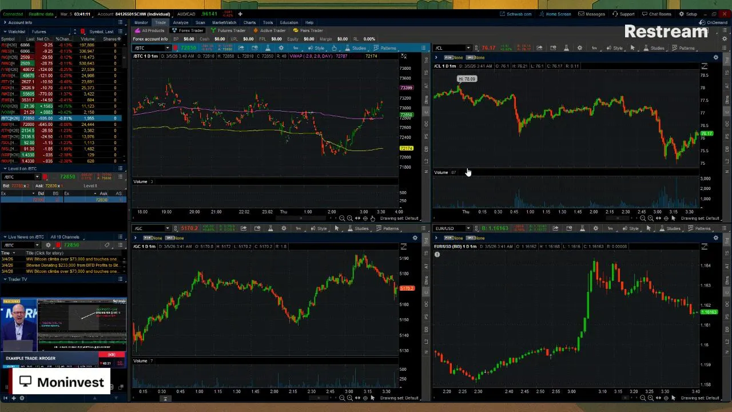Collapse the Account Info section

5,22
